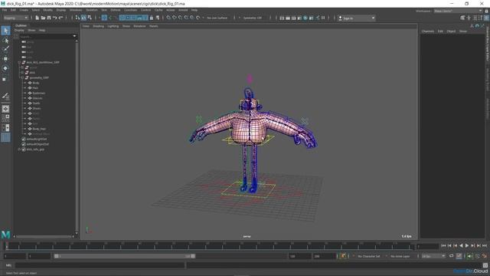Click the Select by hierarchy icon
490x276 pixels.
pyautogui.click(x=77, y=18)
